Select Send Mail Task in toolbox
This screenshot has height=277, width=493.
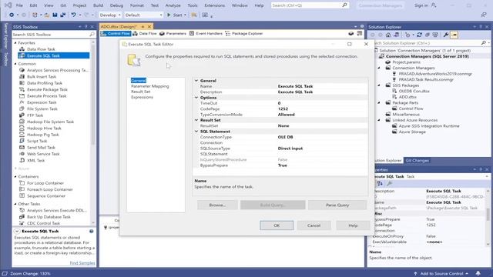pos(41,148)
